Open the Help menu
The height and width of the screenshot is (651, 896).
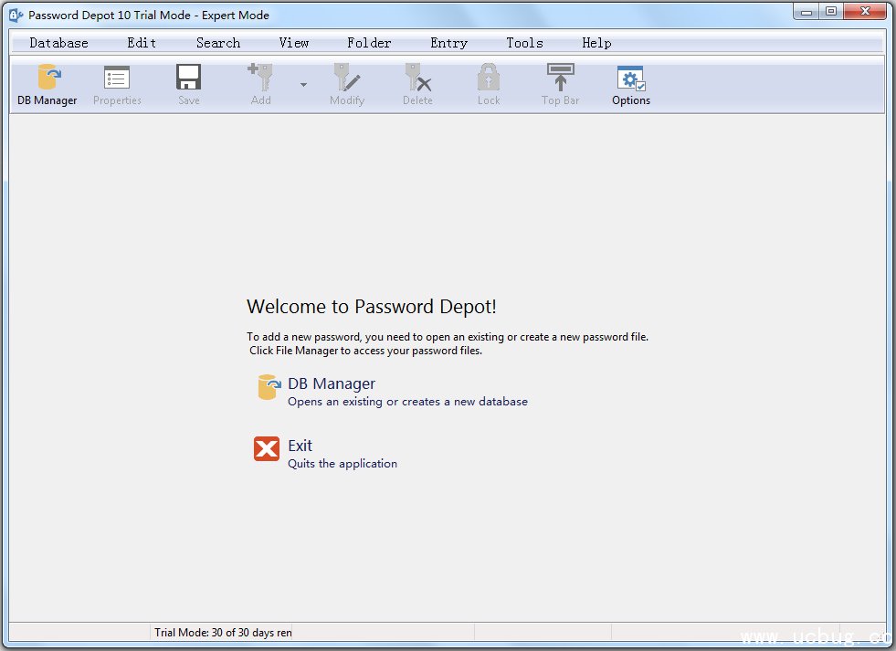point(596,43)
